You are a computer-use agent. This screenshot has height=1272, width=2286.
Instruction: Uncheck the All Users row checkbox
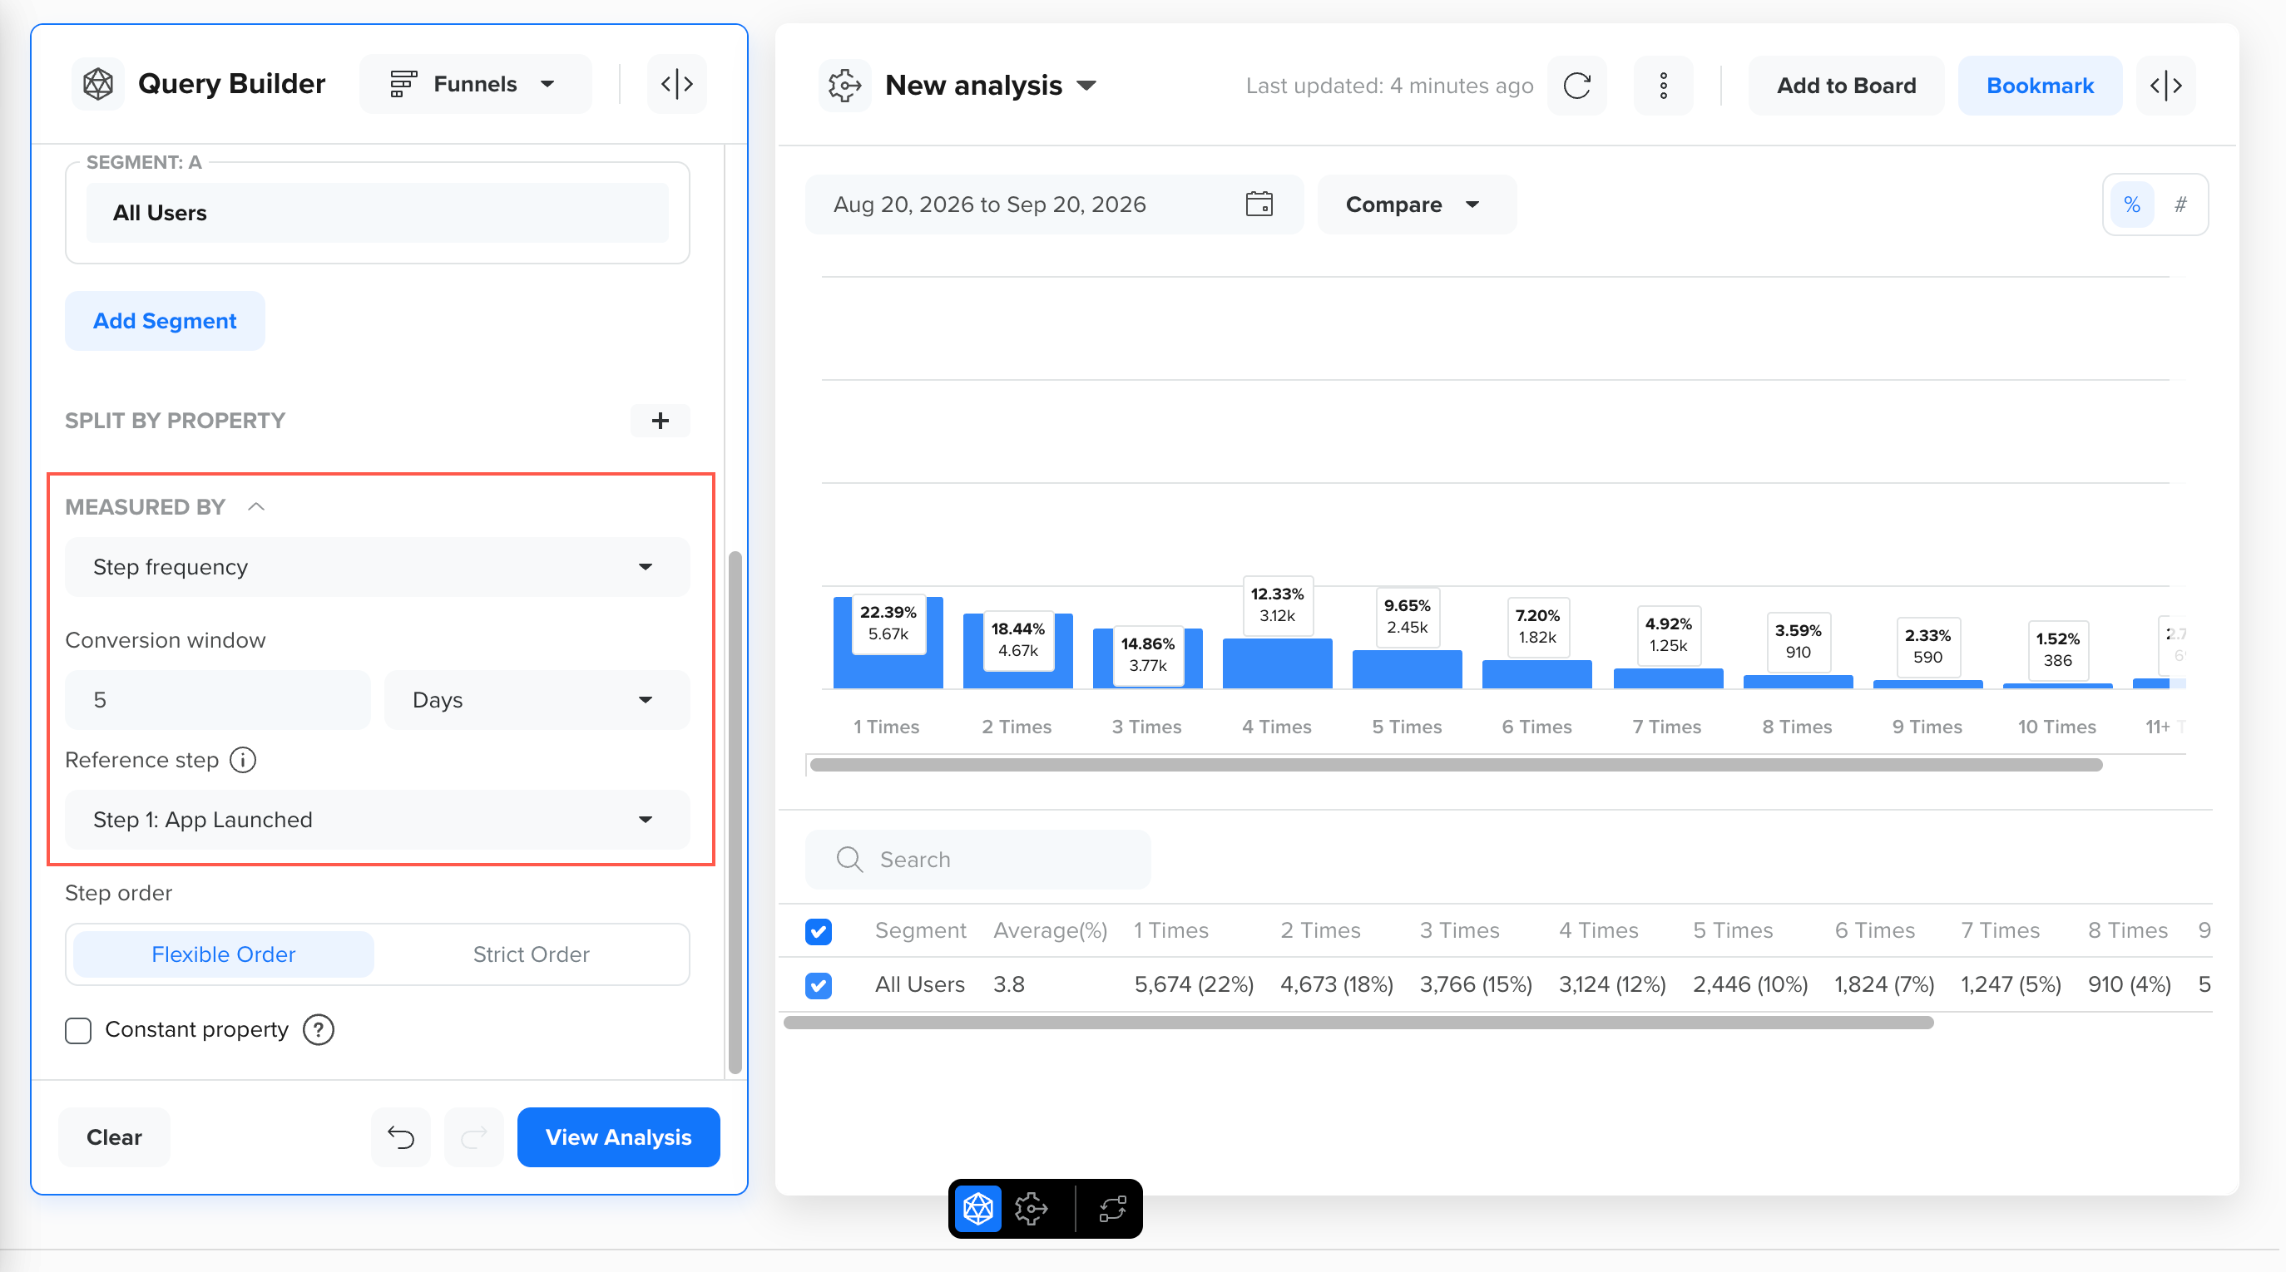tap(819, 985)
